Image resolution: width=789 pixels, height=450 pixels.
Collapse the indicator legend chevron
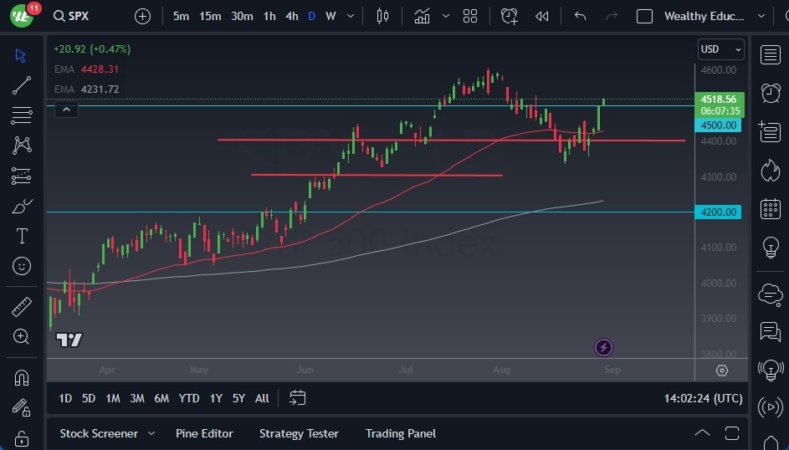pos(66,110)
